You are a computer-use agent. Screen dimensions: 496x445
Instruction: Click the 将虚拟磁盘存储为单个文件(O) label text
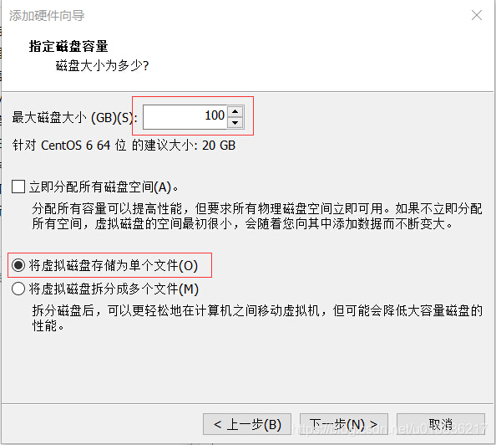coord(114,266)
